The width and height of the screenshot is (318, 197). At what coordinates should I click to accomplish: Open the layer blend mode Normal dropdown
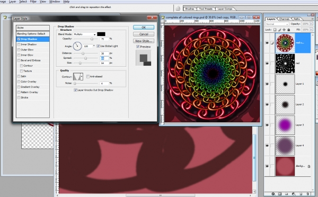pos(277,24)
